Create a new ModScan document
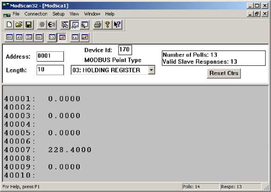This screenshot has height=192, width=271. 9,25
